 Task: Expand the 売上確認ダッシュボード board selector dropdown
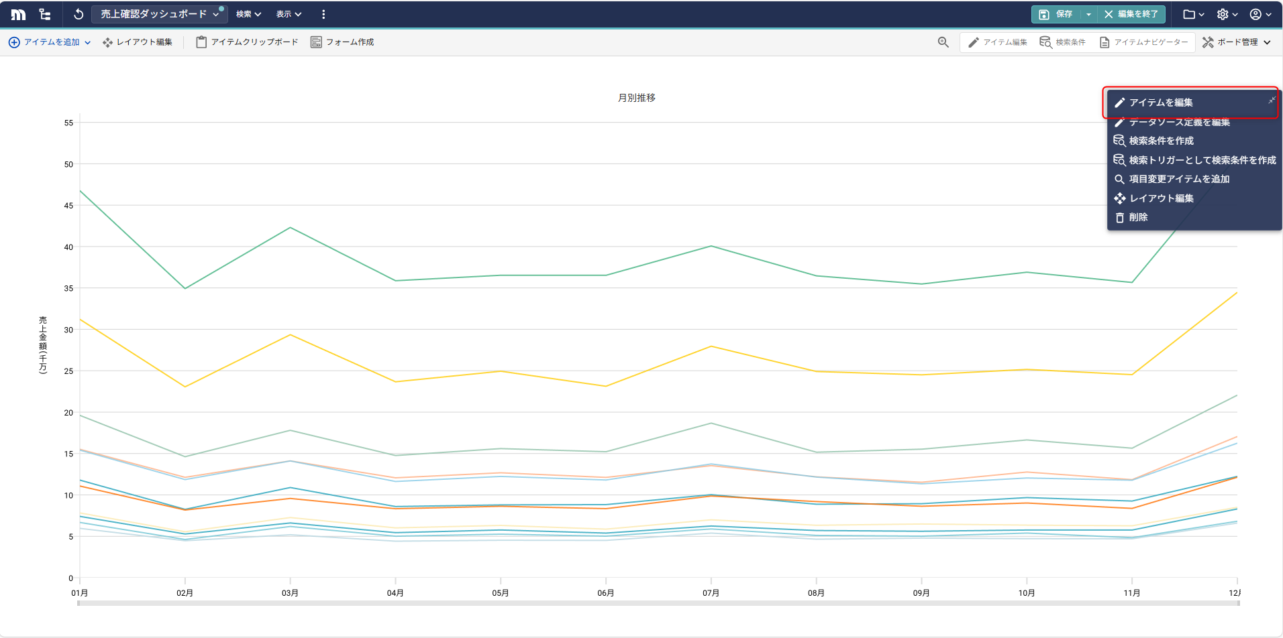tap(160, 14)
